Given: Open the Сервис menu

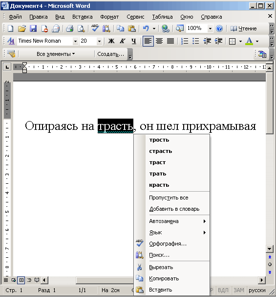Looking at the screenshot, I should coord(135,17).
